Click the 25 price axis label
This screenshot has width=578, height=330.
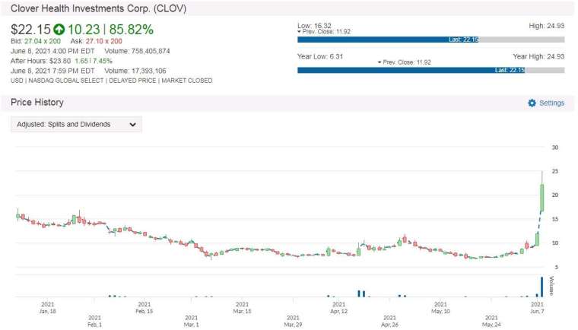tap(554, 171)
